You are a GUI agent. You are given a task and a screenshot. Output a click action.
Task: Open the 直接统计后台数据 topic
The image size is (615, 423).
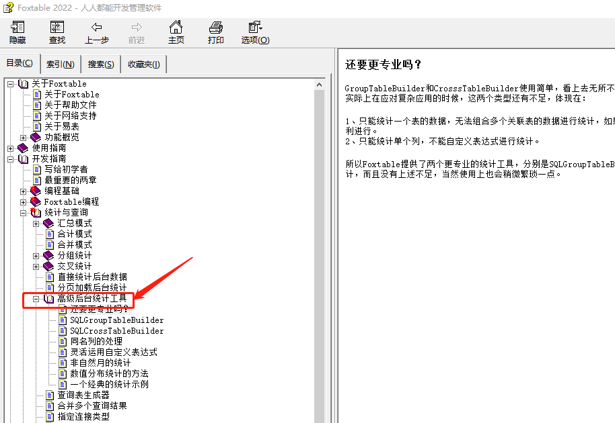(x=92, y=277)
